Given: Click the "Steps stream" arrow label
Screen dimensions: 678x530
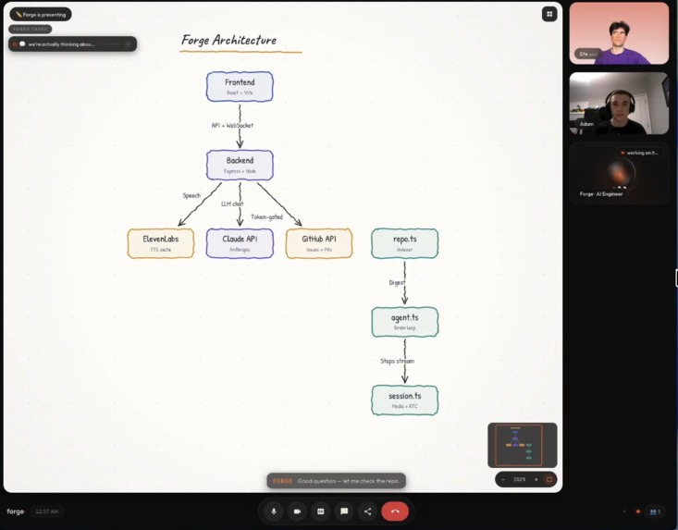Looking at the screenshot, I should coord(398,361).
